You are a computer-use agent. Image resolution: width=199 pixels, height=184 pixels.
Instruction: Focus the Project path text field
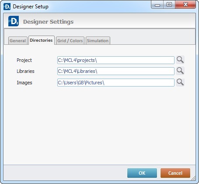point(116,60)
